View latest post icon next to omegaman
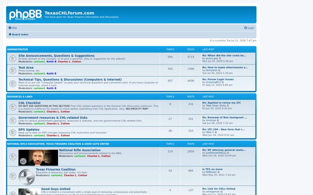Image resolution: width=313 pixels, height=195 pixels. (x=222, y=192)
